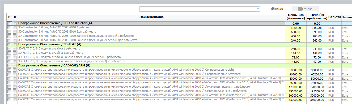This screenshot has height=104, width=352.
Task: Click the 75000.00 cell in the прайс-листа price column
Action: click(x=317, y=83)
